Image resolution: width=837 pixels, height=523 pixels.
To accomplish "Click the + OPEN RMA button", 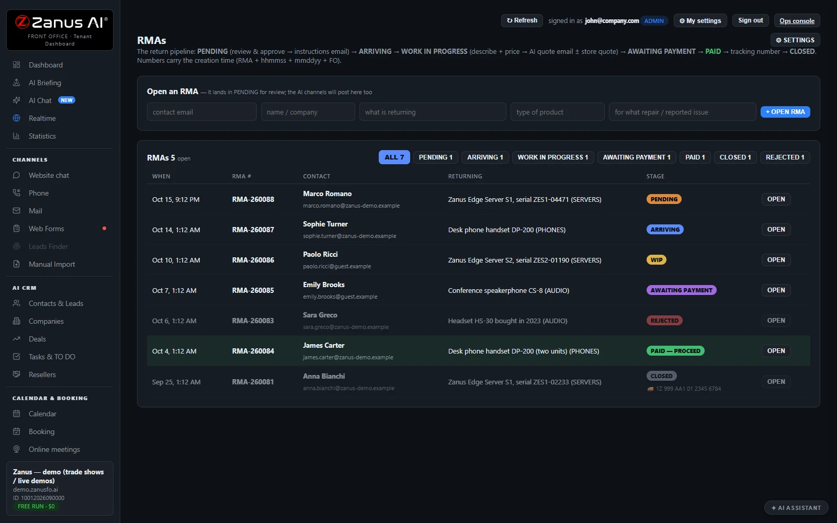I will click(x=785, y=112).
